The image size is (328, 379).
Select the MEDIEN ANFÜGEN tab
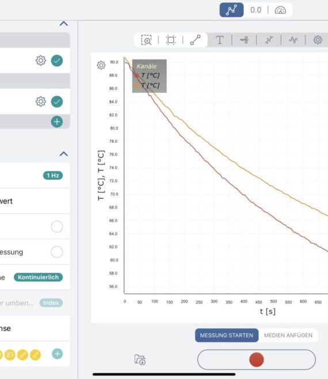pos(288,335)
